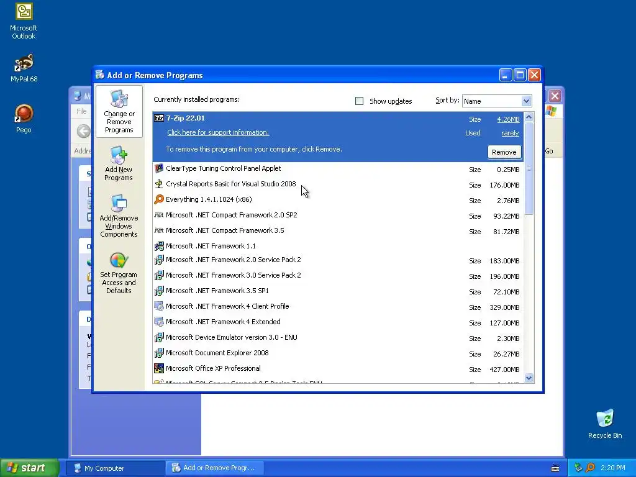636x477 pixels.
Task: Open the Sort by Name dropdown
Action: pos(525,101)
